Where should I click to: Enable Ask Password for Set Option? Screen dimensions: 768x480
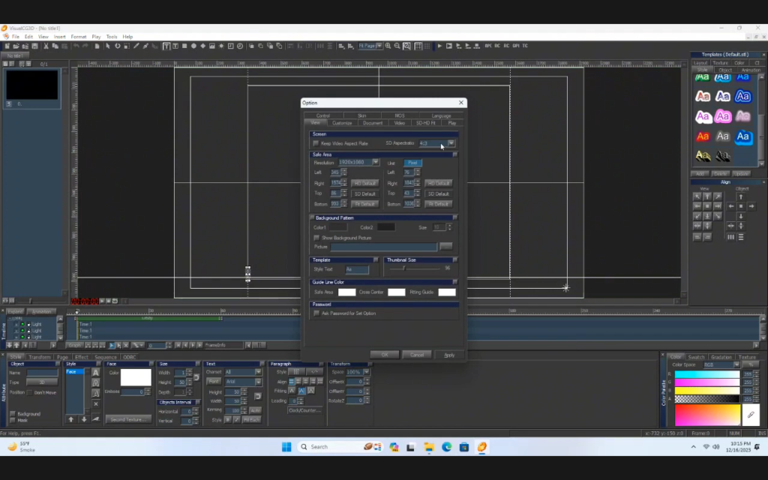[x=316, y=313]
